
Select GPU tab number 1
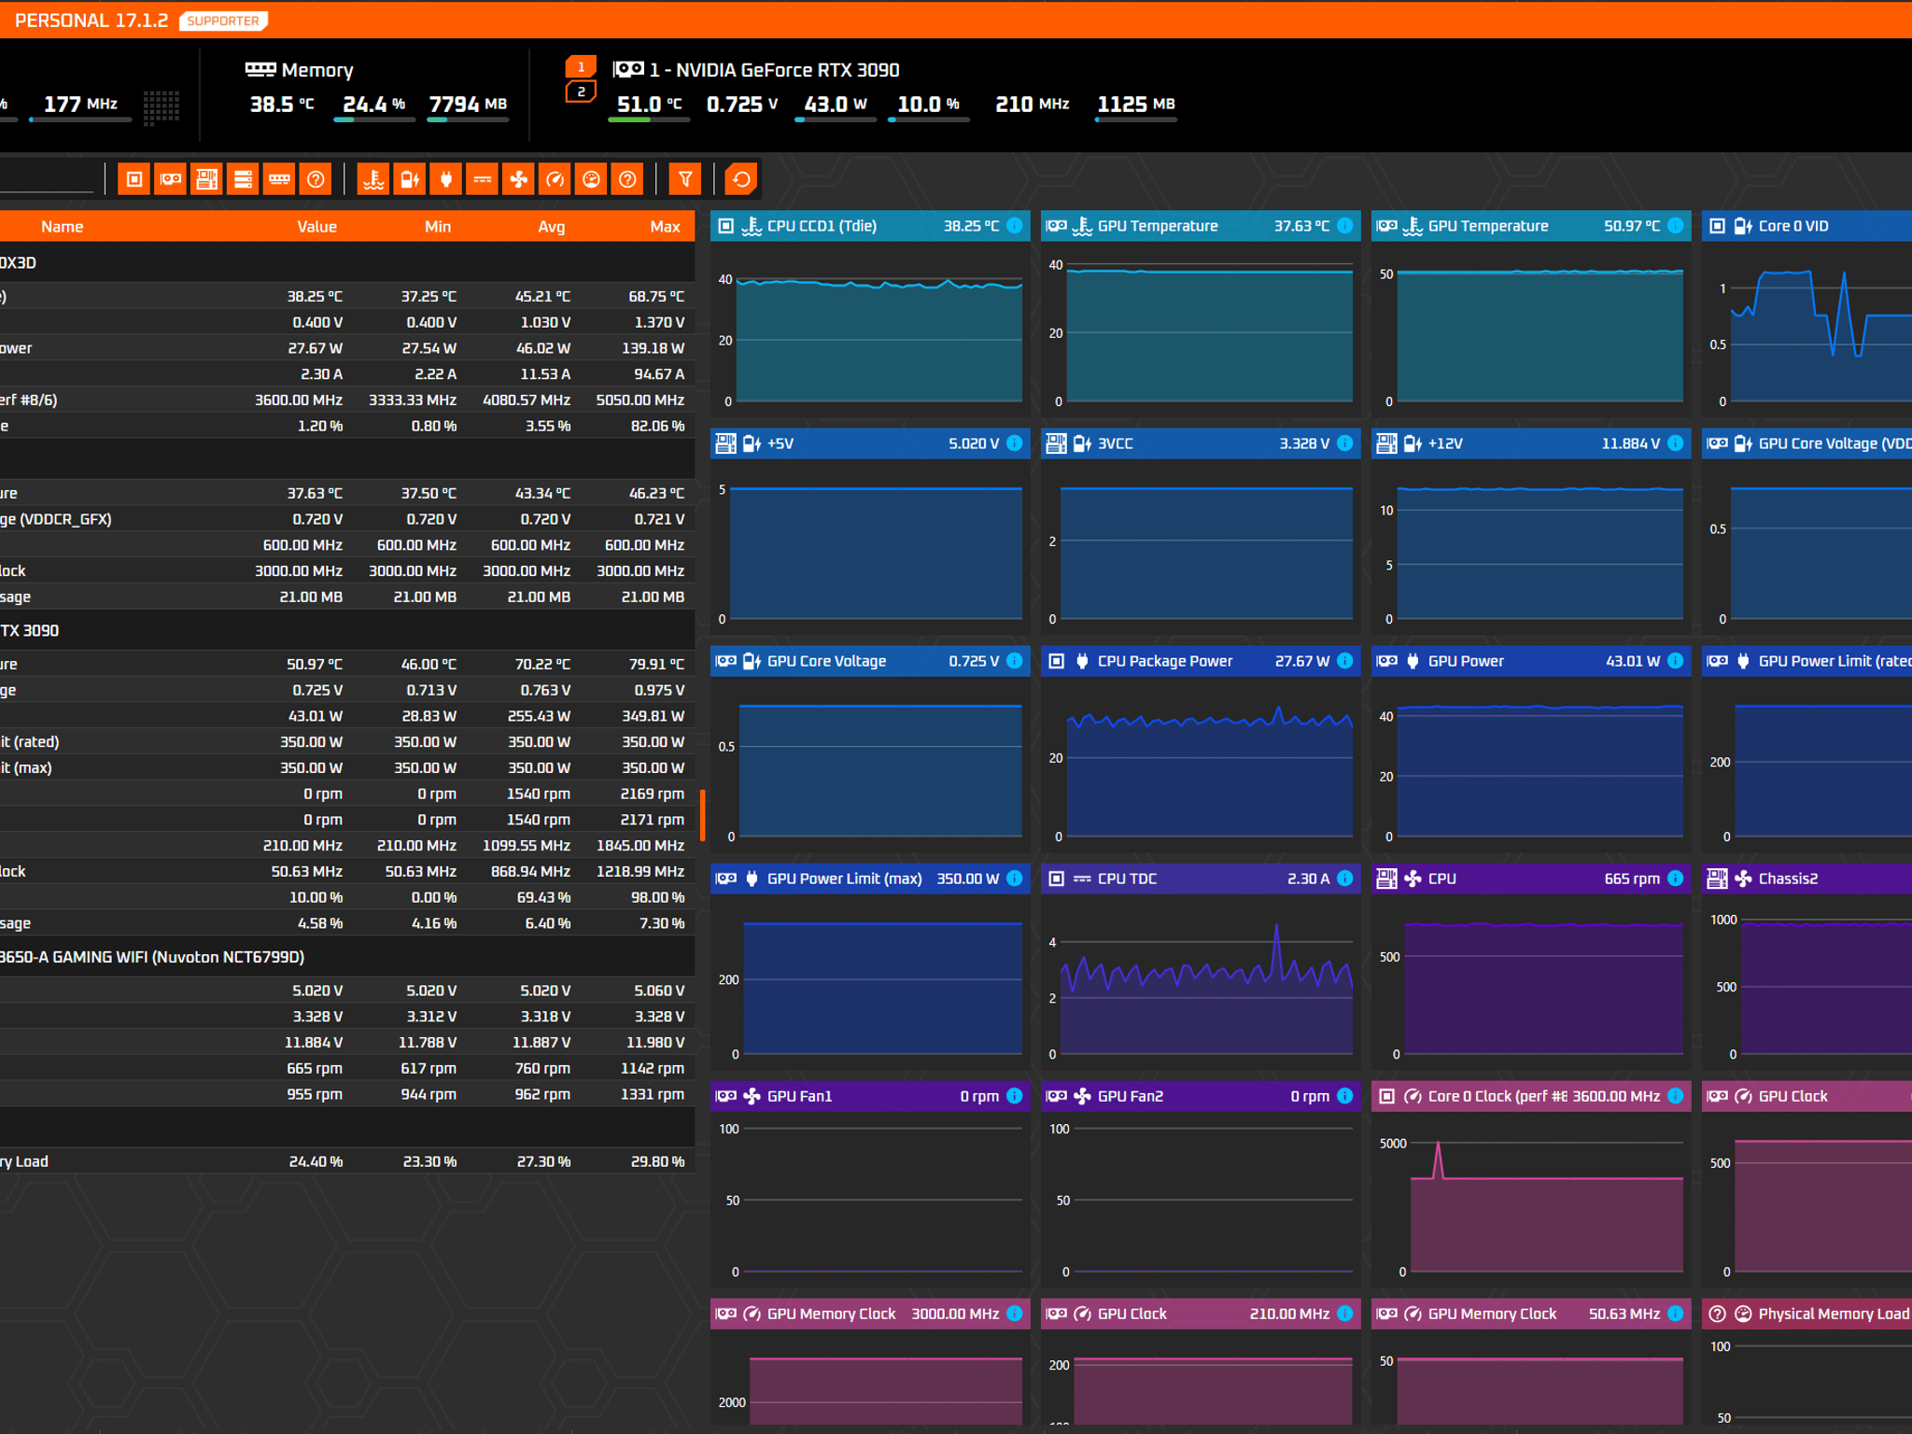click(x=581, y=66)
